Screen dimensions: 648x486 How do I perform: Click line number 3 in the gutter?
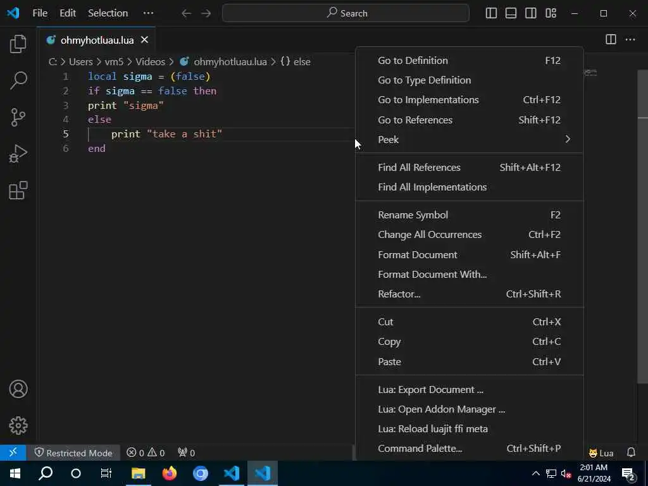tap(66, 106)
